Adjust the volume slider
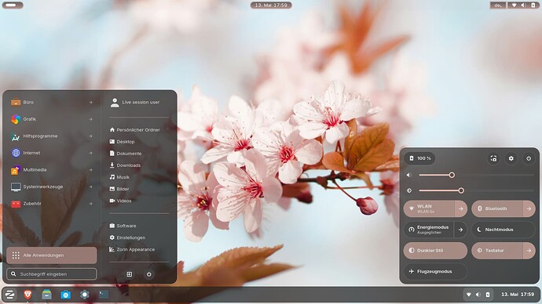542x304 pixels. [476, 175]
